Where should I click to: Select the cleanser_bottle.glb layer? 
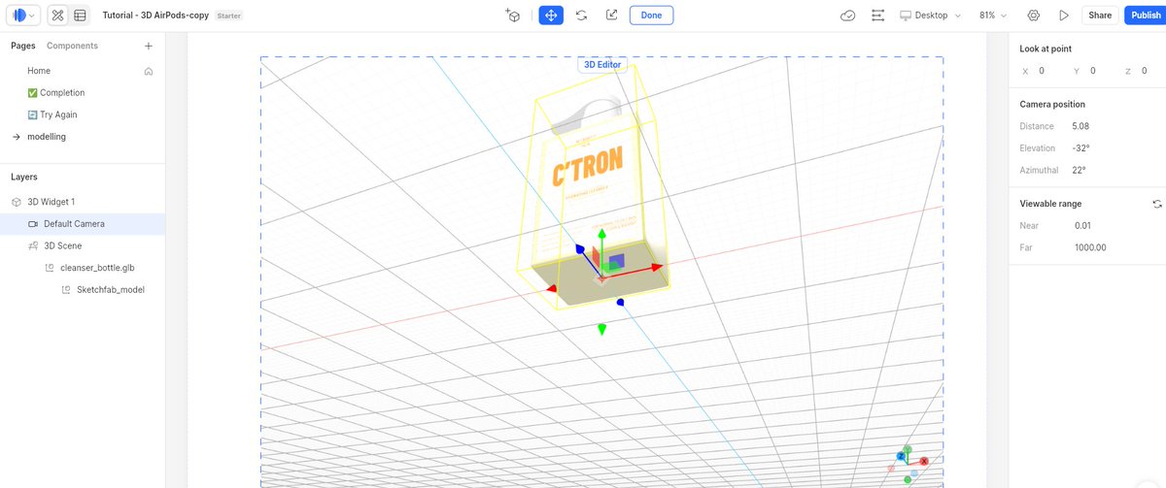pyautogui.click(x=83, y=268)
